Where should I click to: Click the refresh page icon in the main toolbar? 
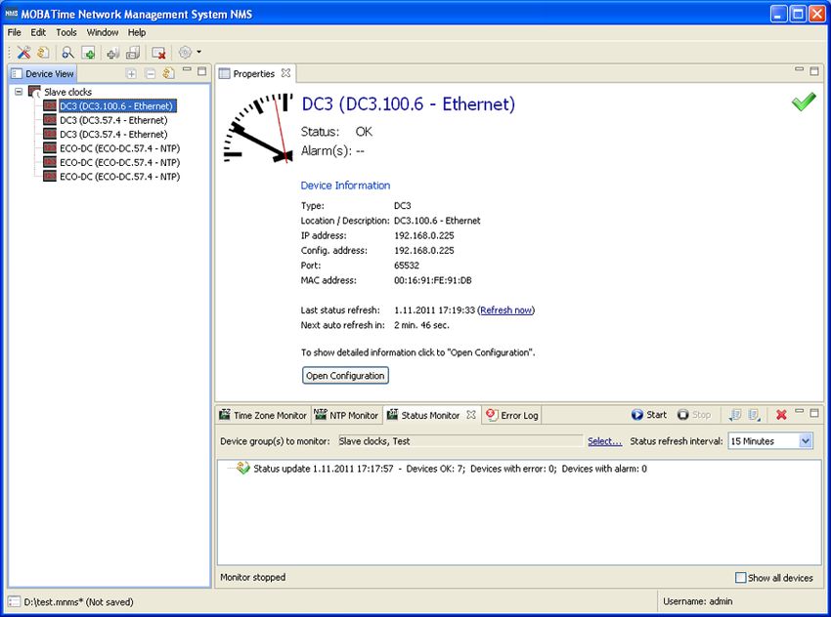(43, 52)
